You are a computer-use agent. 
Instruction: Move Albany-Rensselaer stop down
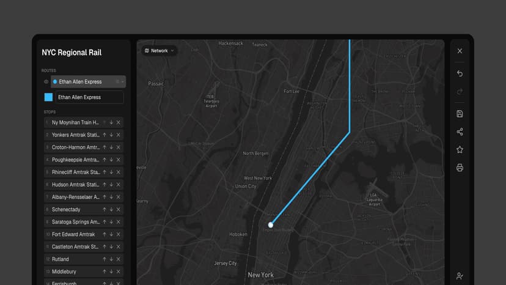click(x=111, y=197)
